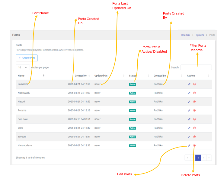Delete the Vanuabalavu port
Image resolution: width=224 pixels, height=182 pixels.
coord(194,146)
